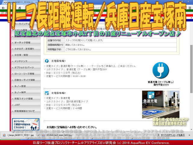Open ルノー西宮 sidebar link
This screenshot has width=193, height=145.
click(x=26, y=86)
